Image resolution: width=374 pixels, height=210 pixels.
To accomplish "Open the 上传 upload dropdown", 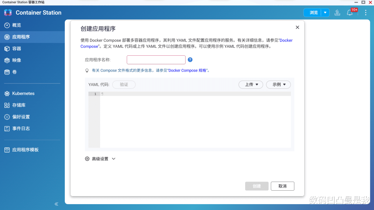I will pos(251,85).
